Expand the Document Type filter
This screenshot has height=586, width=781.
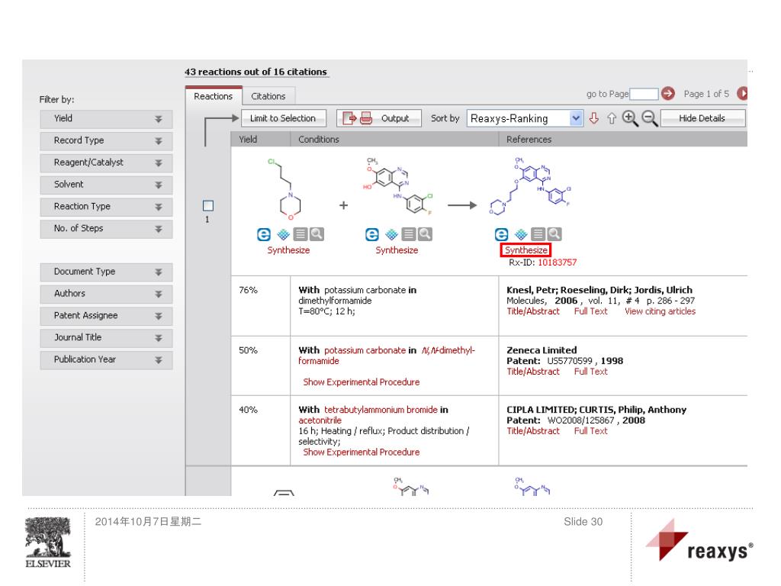pos(106,272)
